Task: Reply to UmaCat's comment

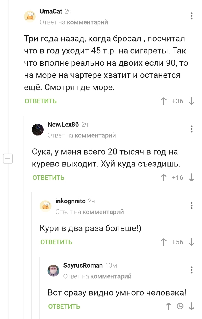Action: coord(41,101)
